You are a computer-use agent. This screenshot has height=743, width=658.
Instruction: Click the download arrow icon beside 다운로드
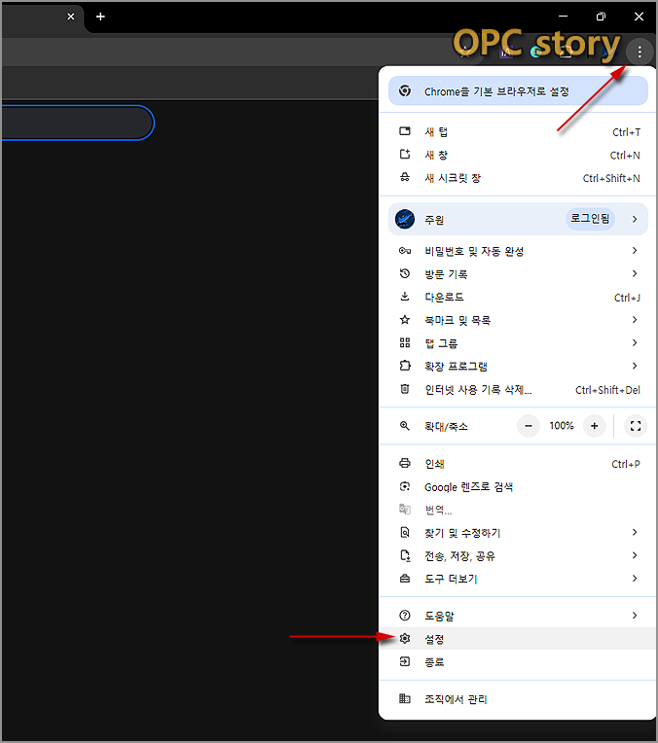point(405,297)
